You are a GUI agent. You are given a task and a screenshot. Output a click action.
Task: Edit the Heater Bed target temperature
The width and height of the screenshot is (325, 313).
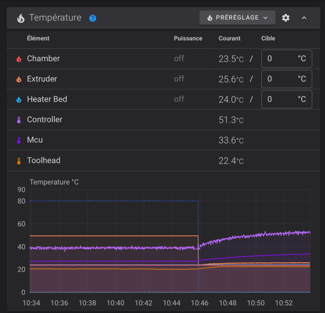click(279, 100)
